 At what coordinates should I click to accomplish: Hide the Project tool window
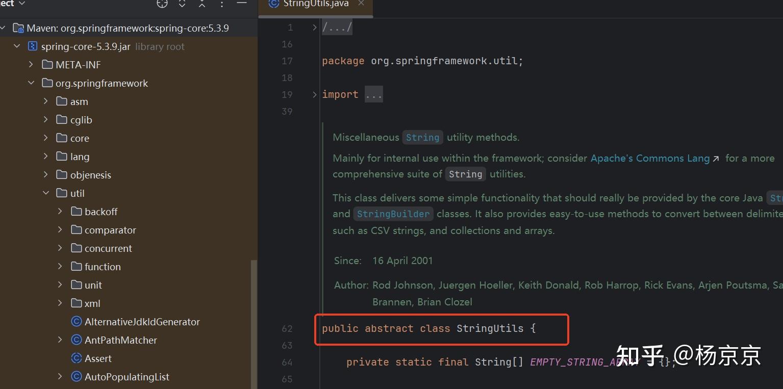point(241,4)
